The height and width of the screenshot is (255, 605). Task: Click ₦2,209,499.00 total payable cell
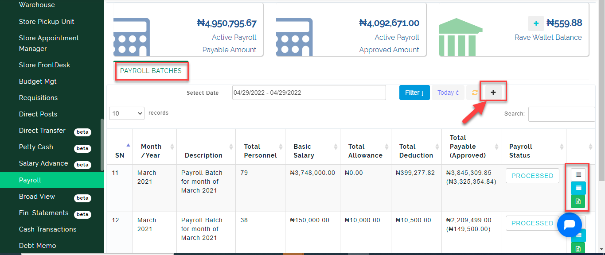coord(469,220)
